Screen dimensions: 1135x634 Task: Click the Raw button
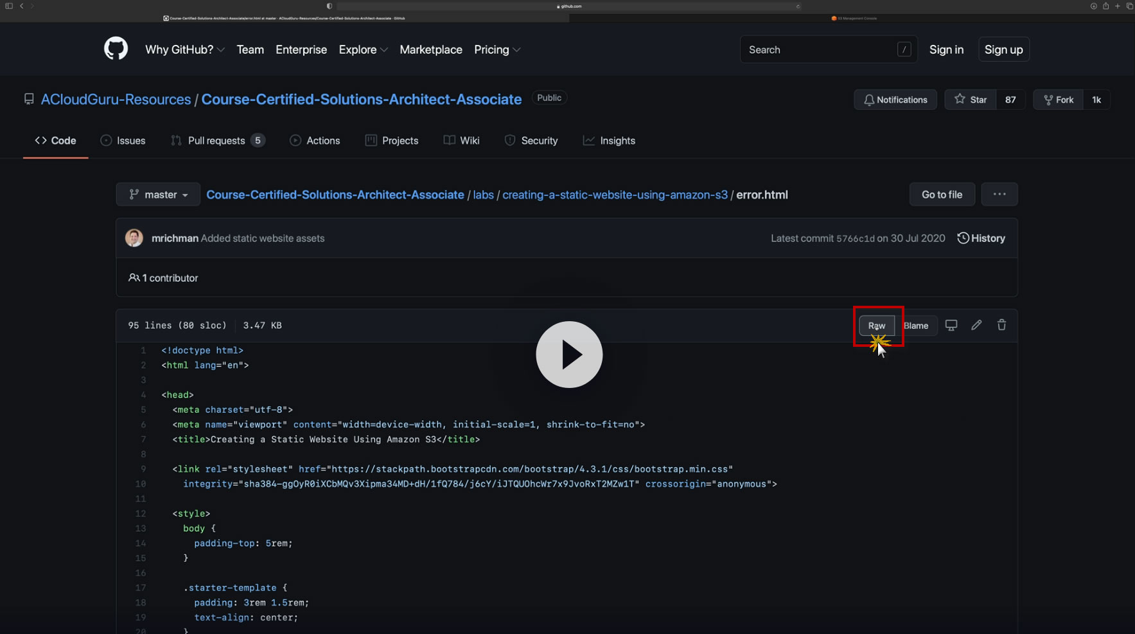(x=877, y=326)
